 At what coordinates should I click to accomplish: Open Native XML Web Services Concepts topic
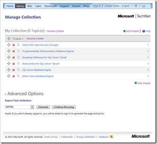[x=40, y=45]
